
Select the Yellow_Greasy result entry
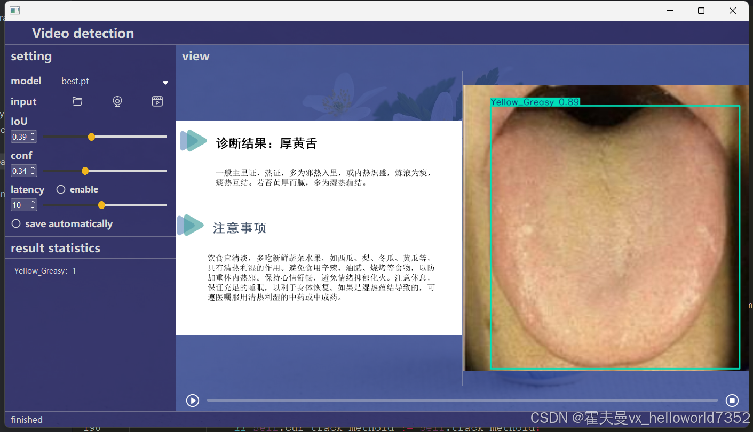tap(45, 270)
